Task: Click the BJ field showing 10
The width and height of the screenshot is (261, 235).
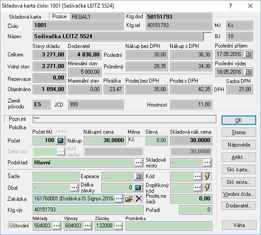Action: point(240,36)
